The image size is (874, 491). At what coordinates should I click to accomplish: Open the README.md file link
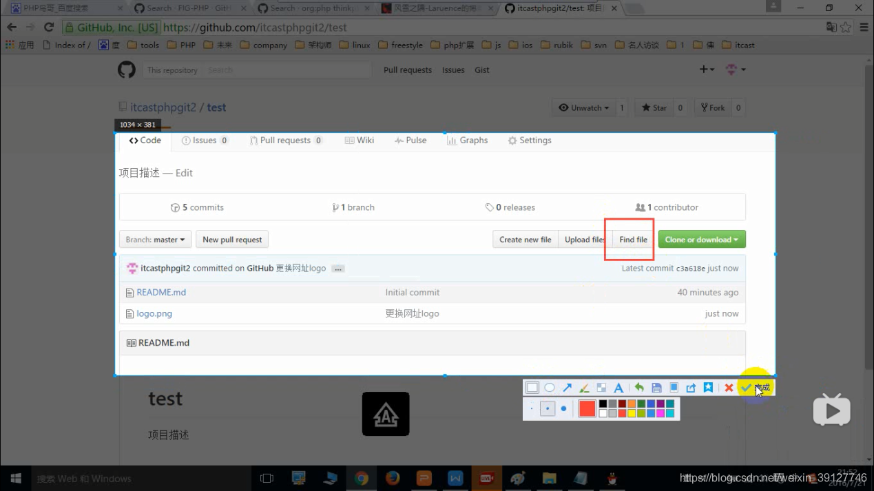tap(161, 293)
